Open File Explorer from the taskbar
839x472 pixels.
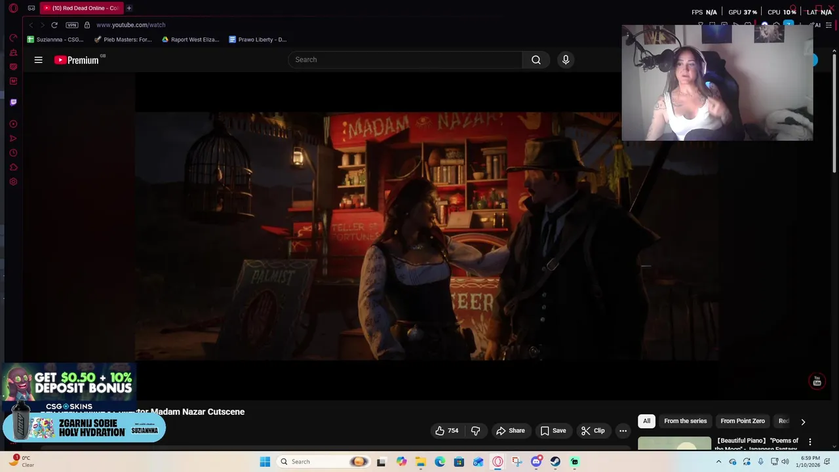pyautogui.click(x=420, y=462)
